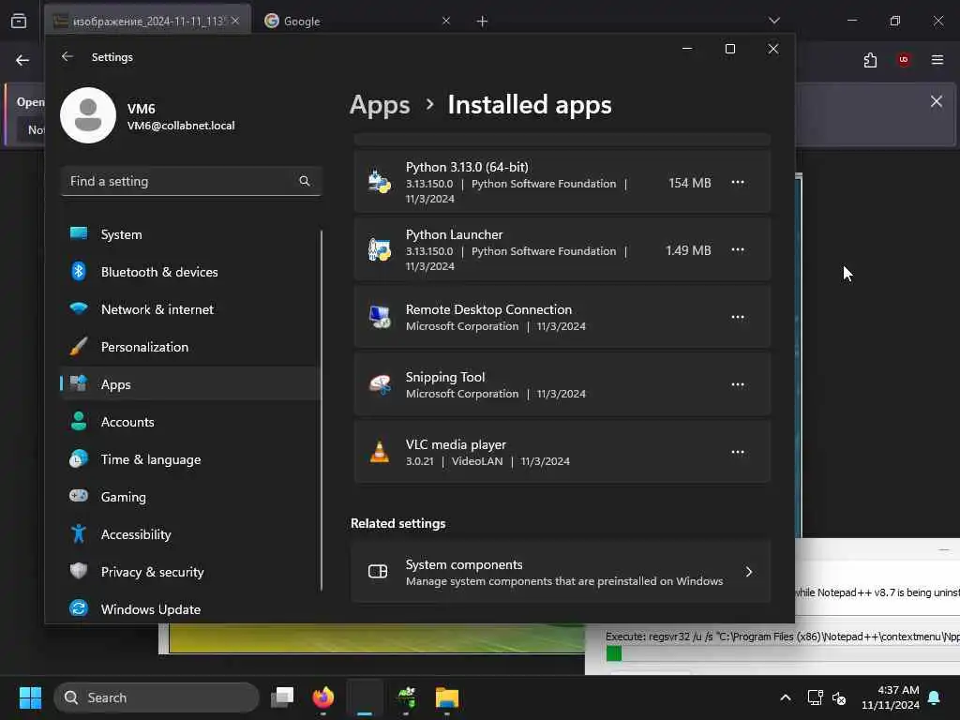The width and height of the screenshot is (960, 720).
Task: Open more options for Python Launcher
Action: click(x=738, y=249)
